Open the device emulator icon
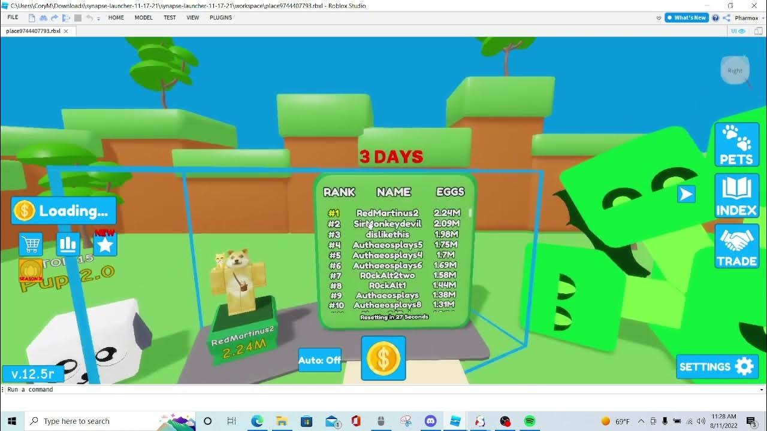 tap(758, 31)
